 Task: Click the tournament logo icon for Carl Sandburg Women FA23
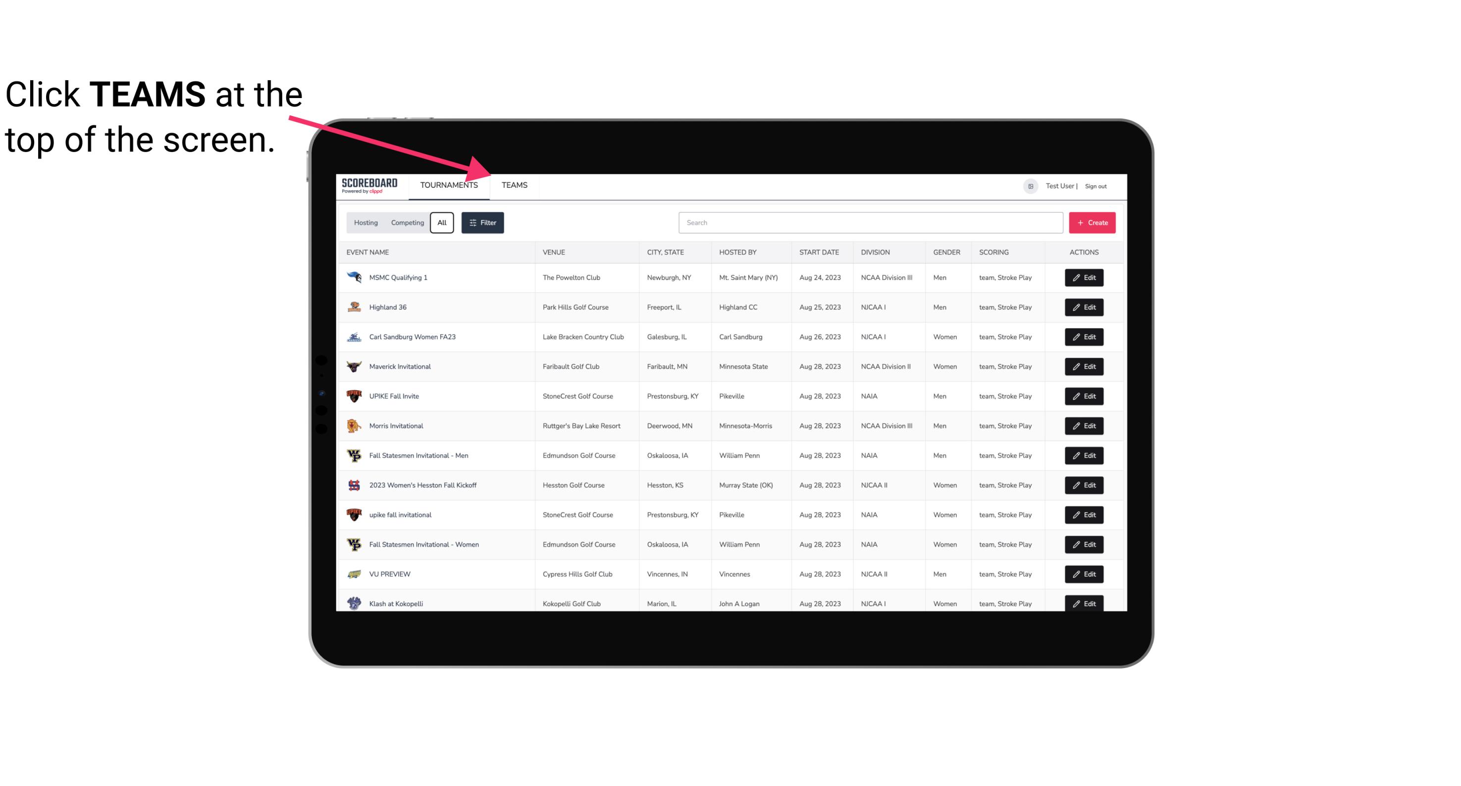[x=353, y=337]
